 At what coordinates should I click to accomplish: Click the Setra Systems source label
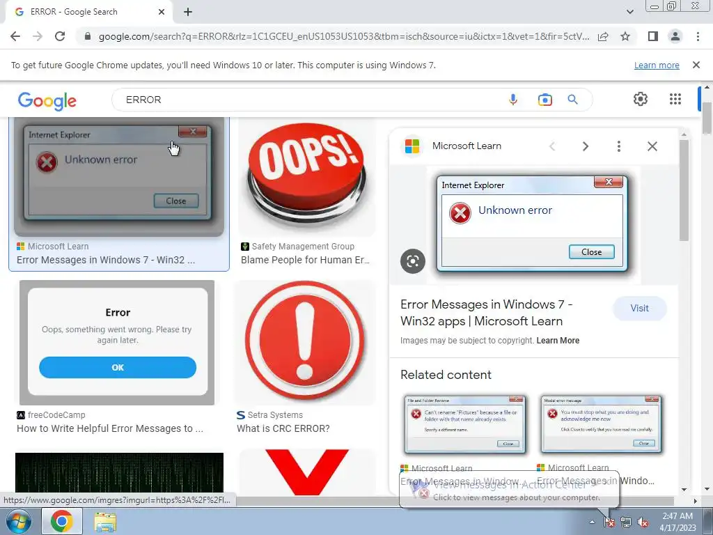point(275,415)
